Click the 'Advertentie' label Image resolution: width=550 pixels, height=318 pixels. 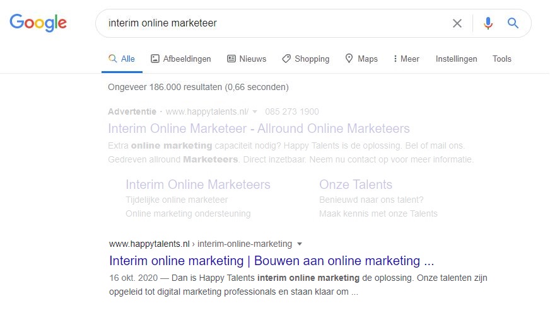click(x=132, y=111)
